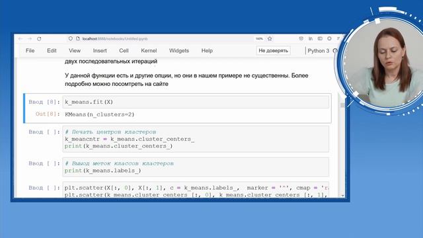The width and height of the screenshot is (423, 238).
Task: Click the 'Out[8]:' output prompt
Action: (x=48, y=114)
